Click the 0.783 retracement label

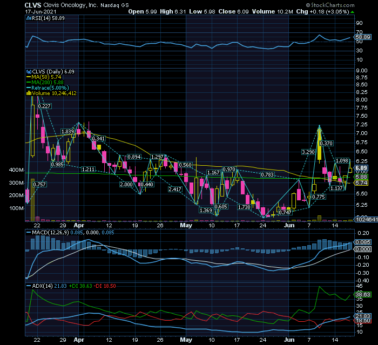[x=267, y=174]
